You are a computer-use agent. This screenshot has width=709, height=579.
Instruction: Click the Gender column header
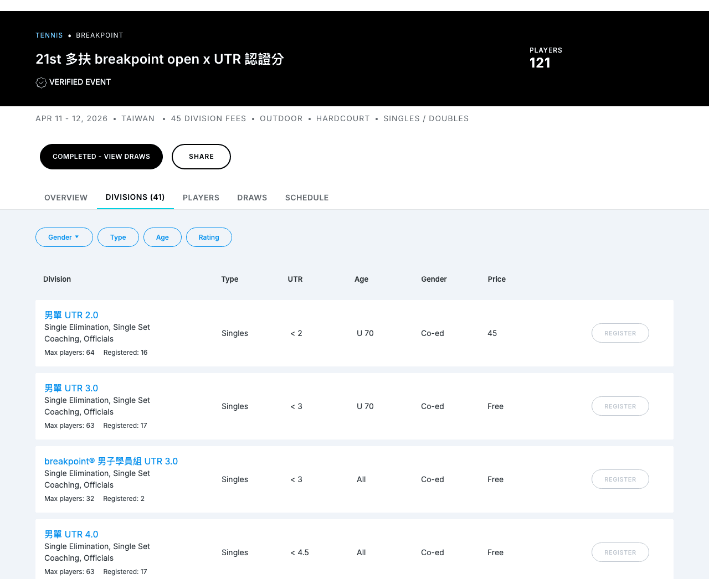point(434,280)
